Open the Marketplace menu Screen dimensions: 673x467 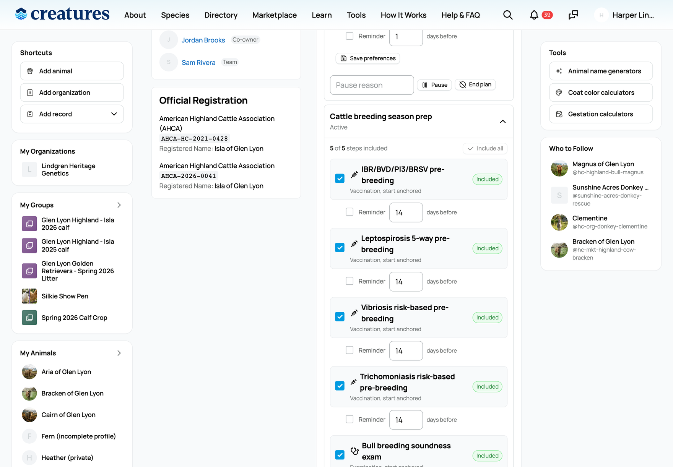point(275,15)
